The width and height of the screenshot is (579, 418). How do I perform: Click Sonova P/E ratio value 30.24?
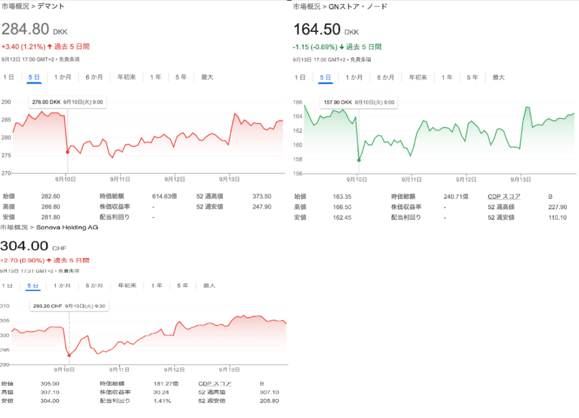[161, 392]
